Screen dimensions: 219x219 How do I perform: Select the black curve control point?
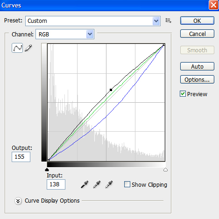(x=111, y=90)
